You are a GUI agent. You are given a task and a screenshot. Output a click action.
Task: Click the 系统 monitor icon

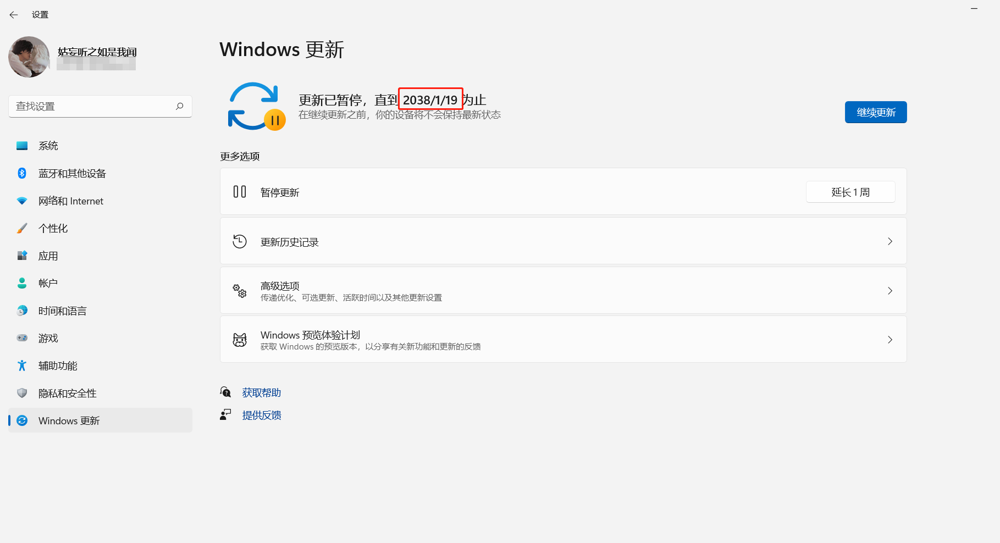tap(22, 146)
